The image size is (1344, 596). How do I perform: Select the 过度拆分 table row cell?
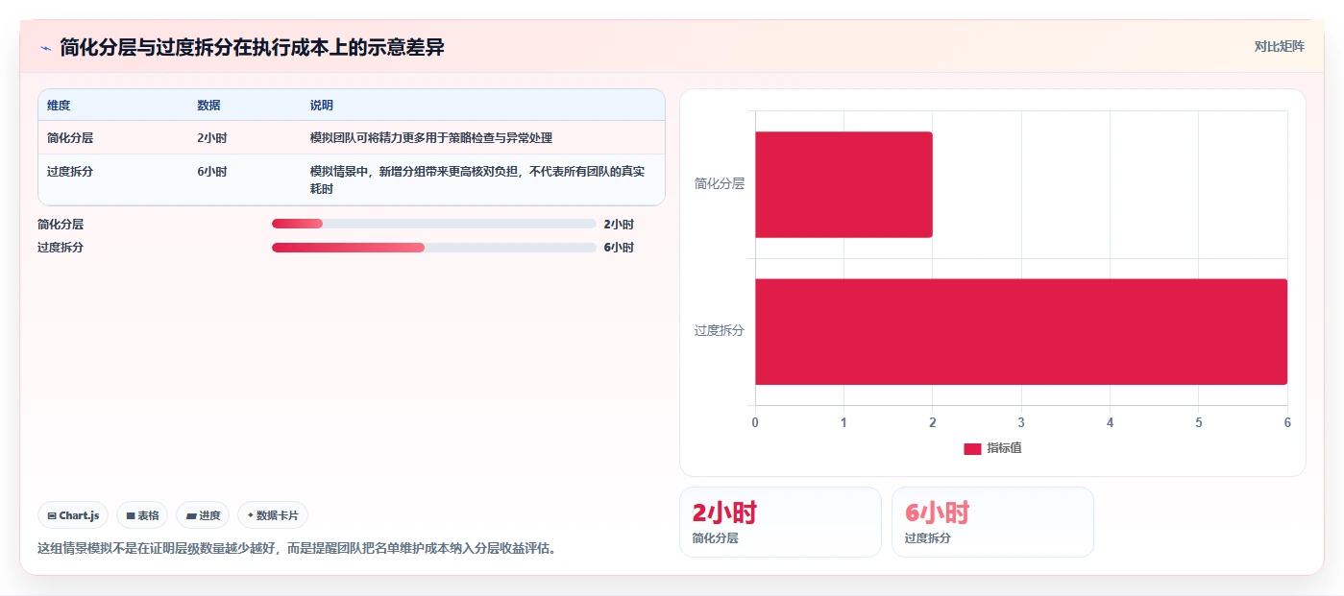[70, 172]
